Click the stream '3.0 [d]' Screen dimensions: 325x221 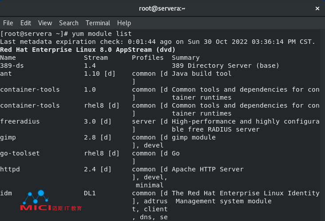point(98,121)
